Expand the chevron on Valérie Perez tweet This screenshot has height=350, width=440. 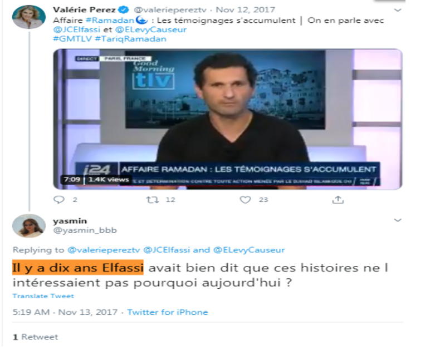tap(398, 11)
